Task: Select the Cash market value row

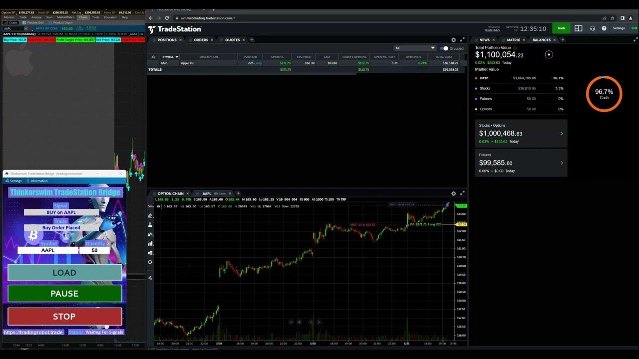Action: (x=520, y=78)
